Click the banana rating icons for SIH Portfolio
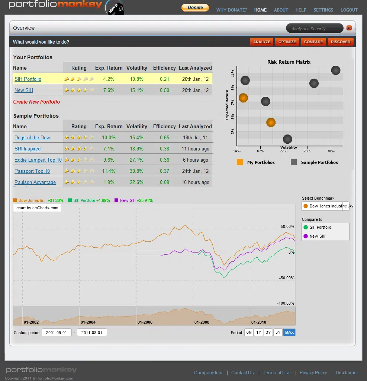Screen dimensions: 367x381 [x=79, y=79]
